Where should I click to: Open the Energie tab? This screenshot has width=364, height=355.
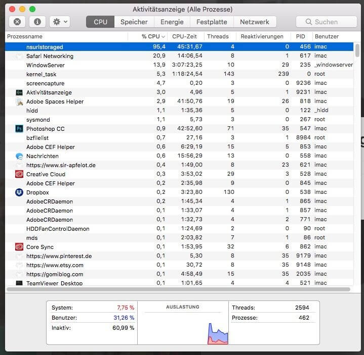(172, 22)
